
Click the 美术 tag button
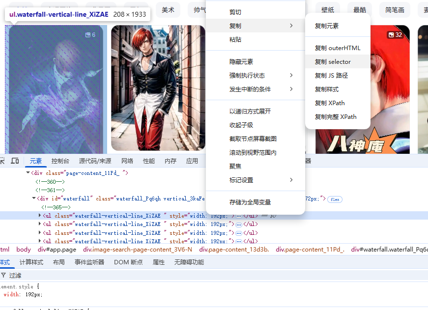[168, 10]
